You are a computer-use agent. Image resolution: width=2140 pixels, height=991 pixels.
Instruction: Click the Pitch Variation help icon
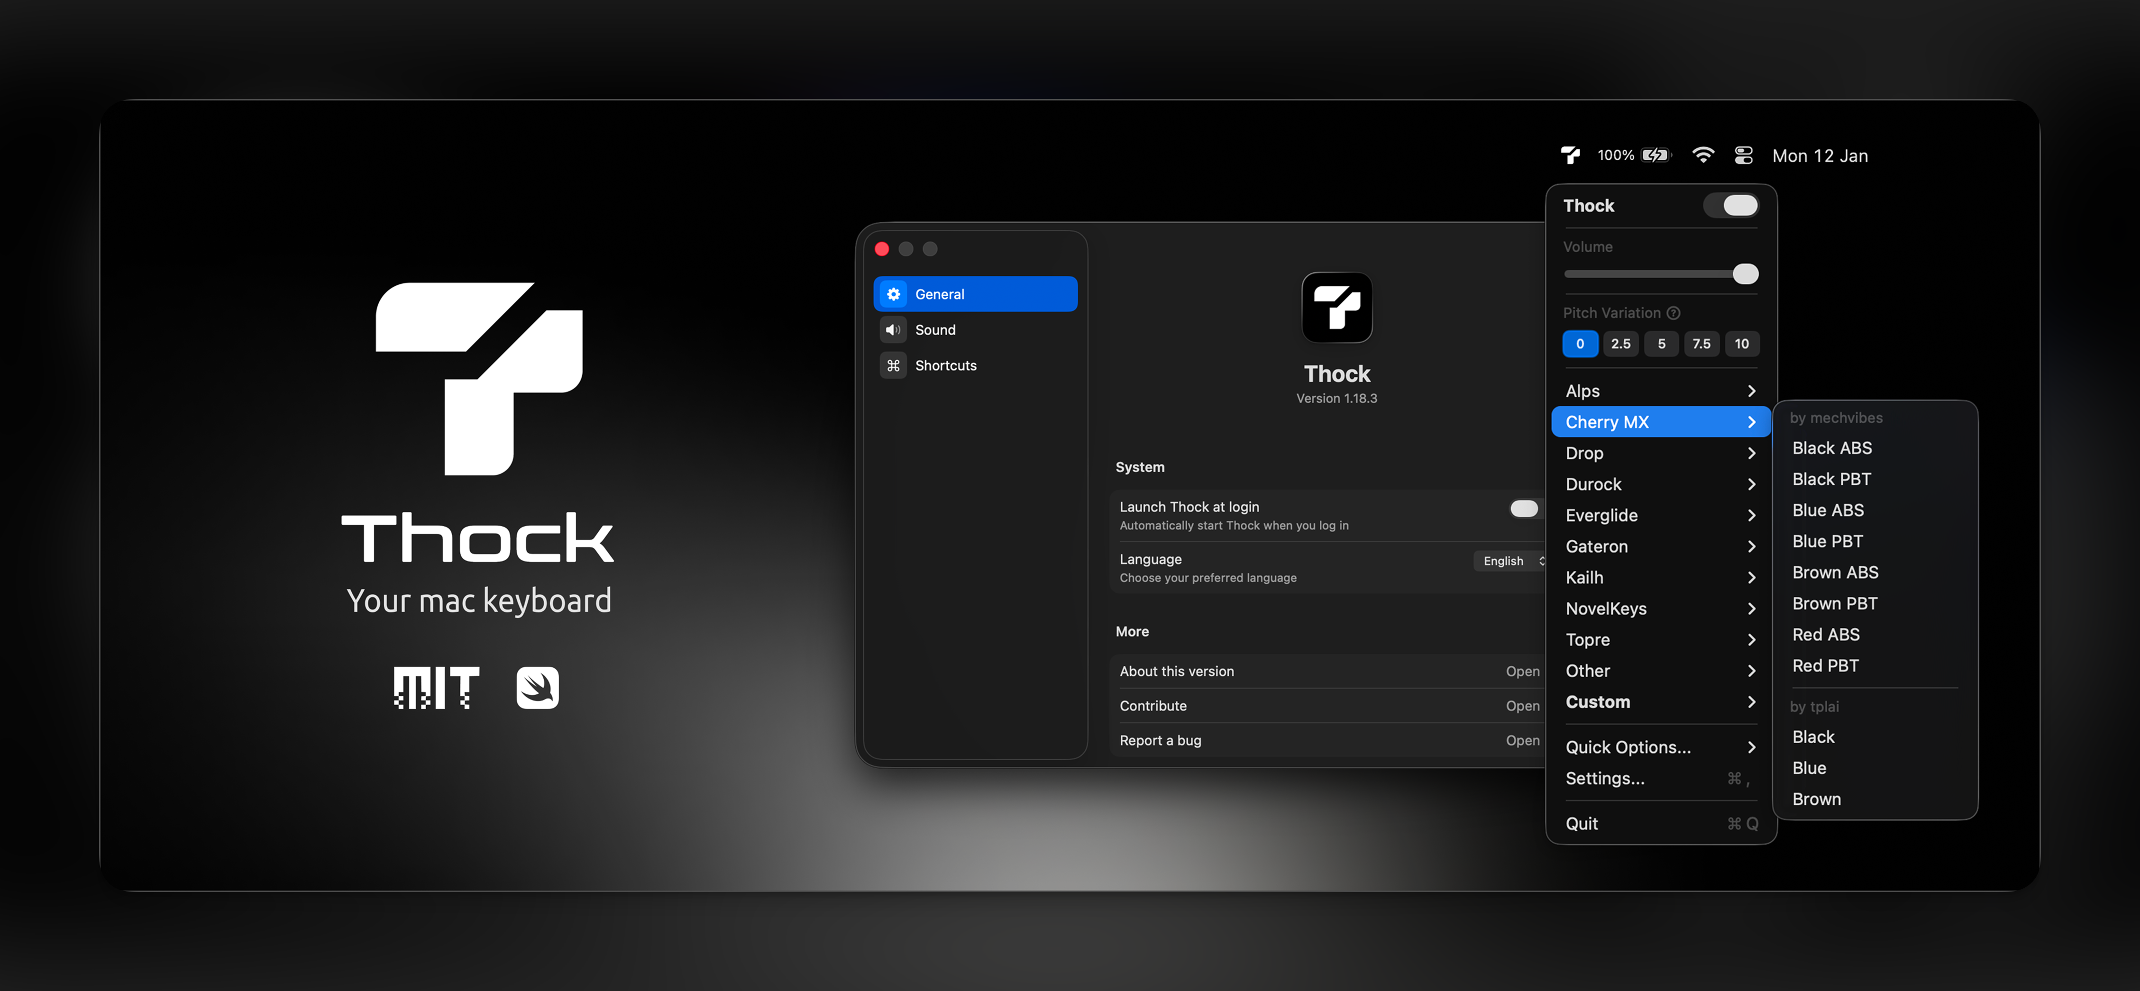click(x=1673, y=313)
